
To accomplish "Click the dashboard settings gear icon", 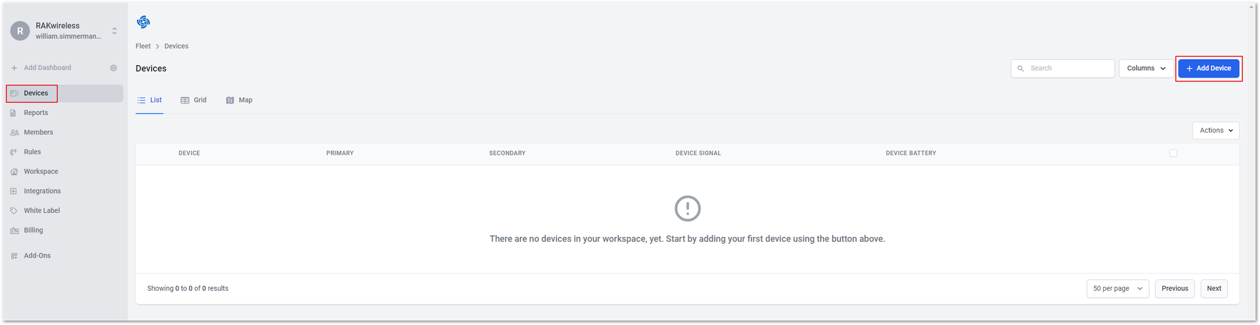I will 114,68.
